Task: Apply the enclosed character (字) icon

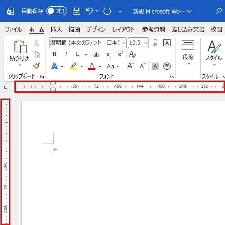Action: click(167, 66)
